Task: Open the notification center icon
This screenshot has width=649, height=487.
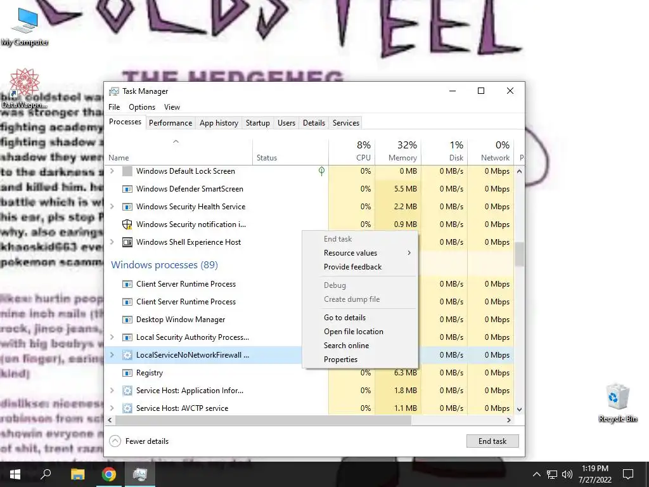Action: point(628,474)
